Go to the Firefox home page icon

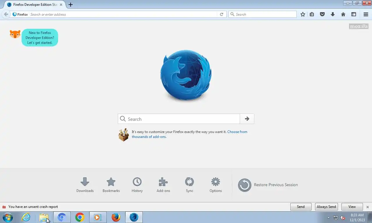coord(343,14)
